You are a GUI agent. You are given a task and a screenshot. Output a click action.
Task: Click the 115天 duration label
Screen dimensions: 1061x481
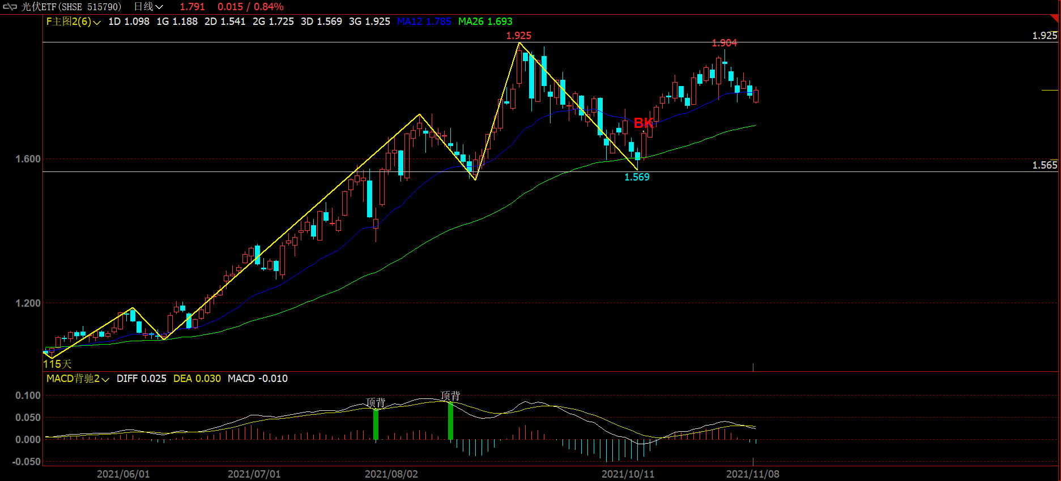click(57, 364)
